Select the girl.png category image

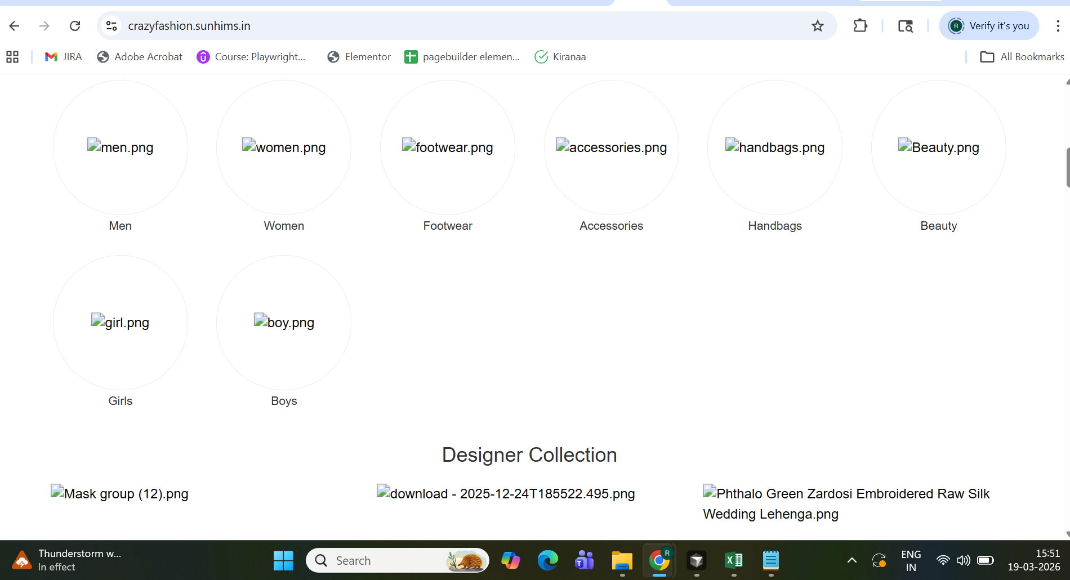coord(121,322)
